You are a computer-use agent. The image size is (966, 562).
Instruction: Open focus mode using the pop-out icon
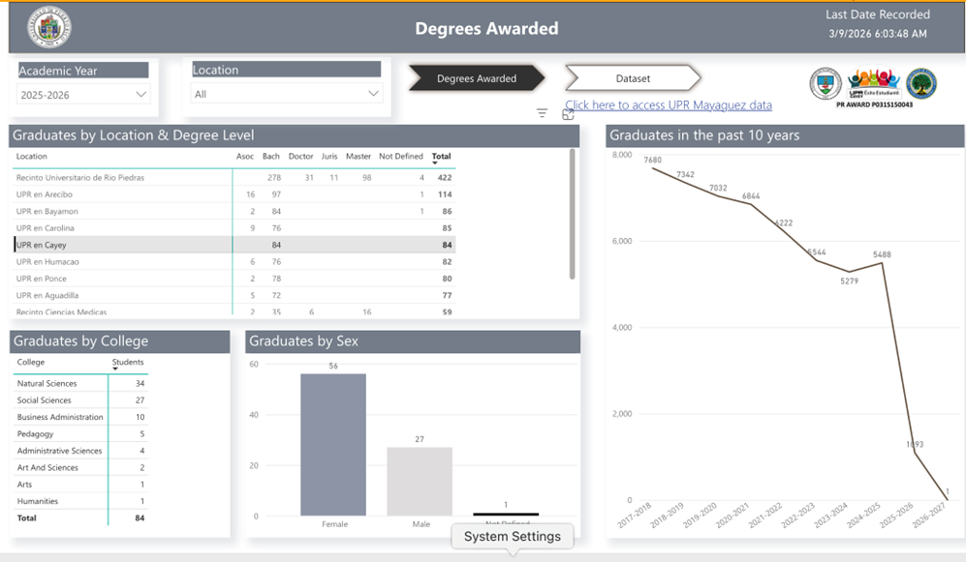[x=570, y=113]
